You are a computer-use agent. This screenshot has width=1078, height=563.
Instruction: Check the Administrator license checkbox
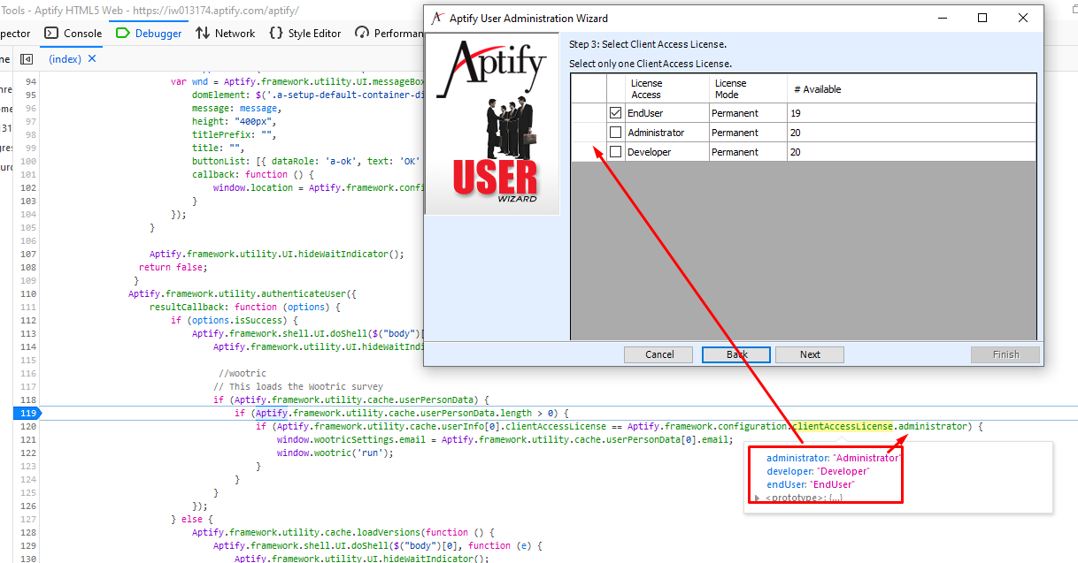[615, 133]
